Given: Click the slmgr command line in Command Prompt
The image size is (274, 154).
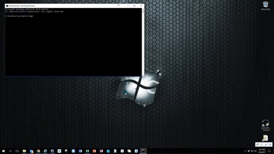Looking at the screenshot, I should [19, 16].
